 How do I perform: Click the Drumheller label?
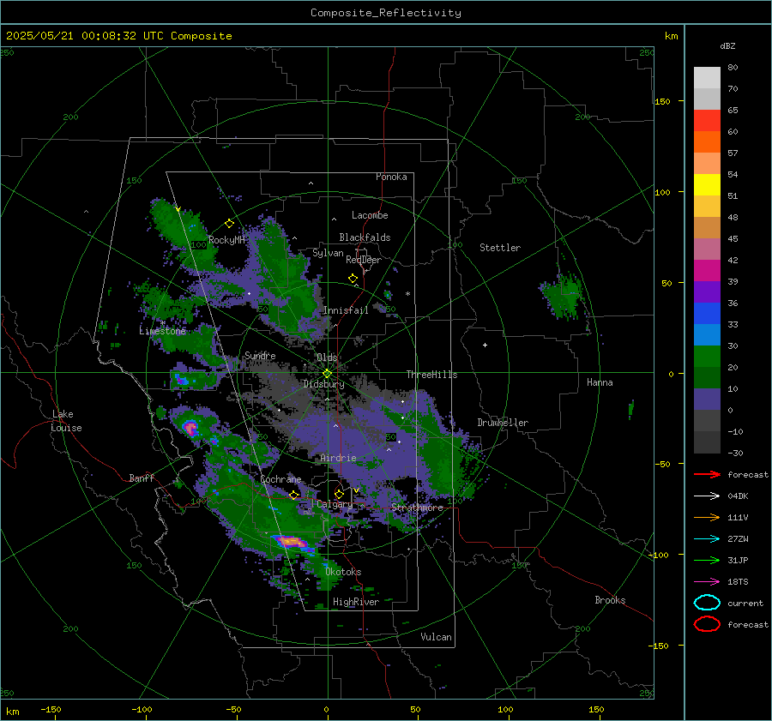(x=503, y=423)
